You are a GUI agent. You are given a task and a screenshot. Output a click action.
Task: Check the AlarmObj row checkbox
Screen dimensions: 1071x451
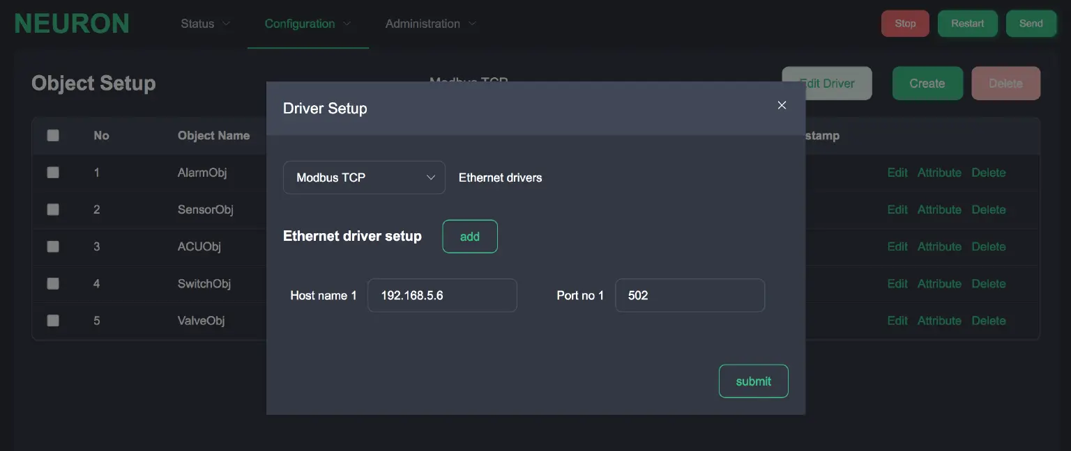[53, 173]
